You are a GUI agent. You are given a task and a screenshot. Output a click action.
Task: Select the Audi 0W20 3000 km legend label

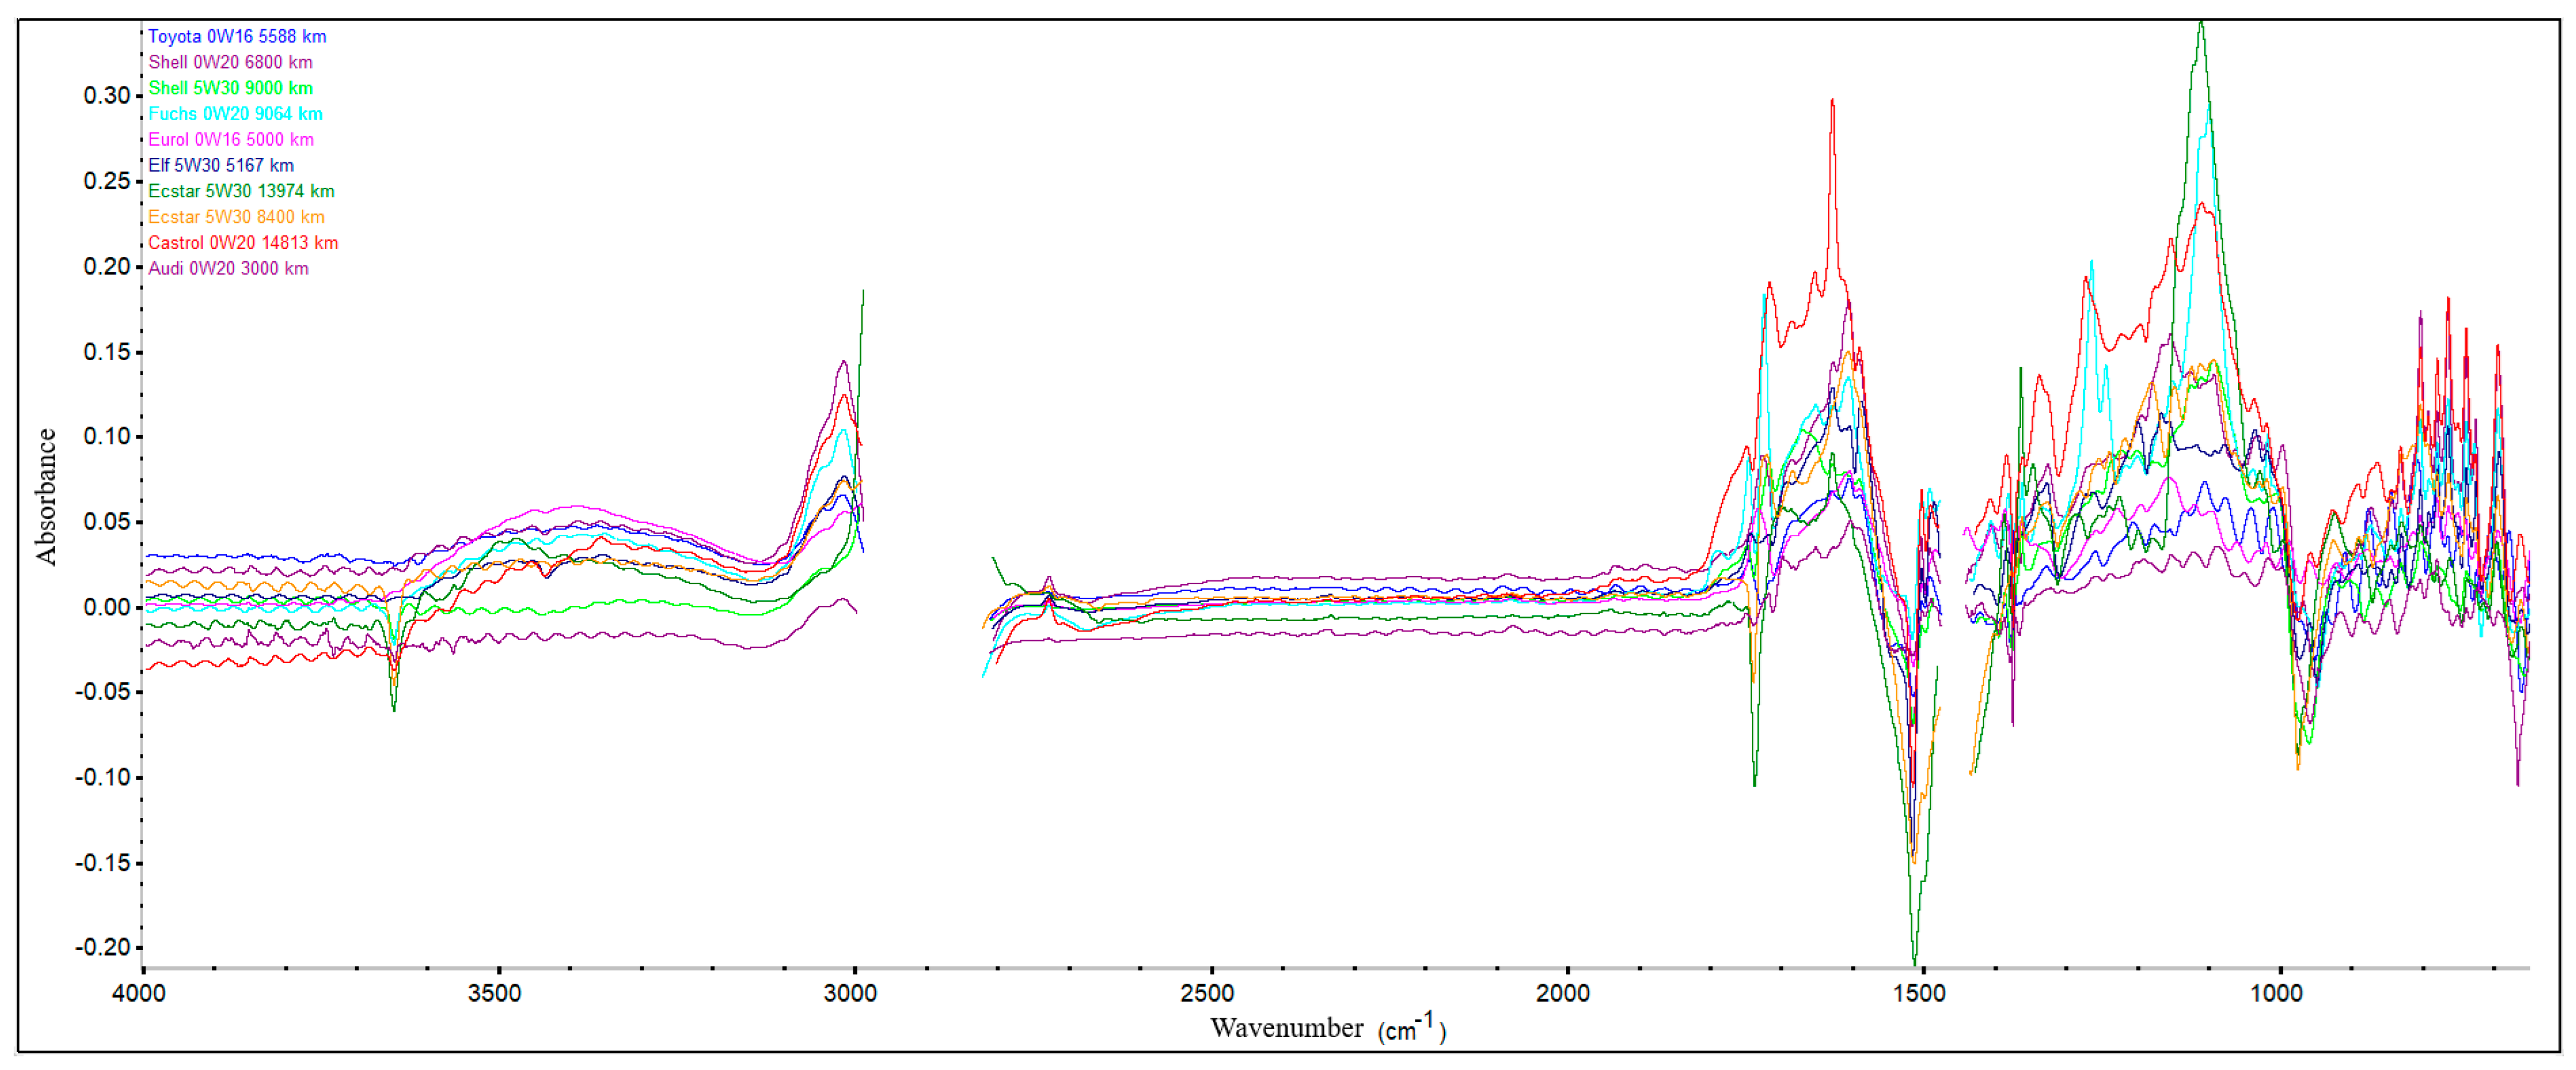(x=228, y=269)
